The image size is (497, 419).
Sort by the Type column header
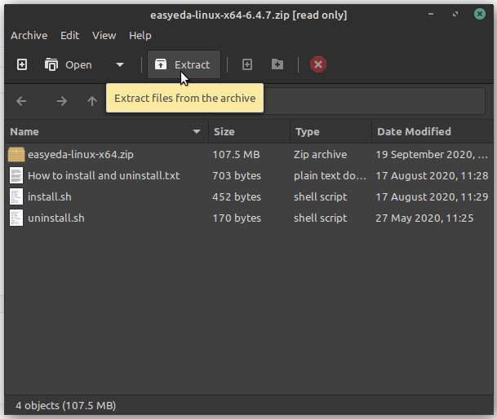click(331, 131)
